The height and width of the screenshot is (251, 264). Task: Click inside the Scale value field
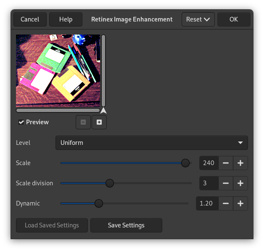click(x=209, y=163)
